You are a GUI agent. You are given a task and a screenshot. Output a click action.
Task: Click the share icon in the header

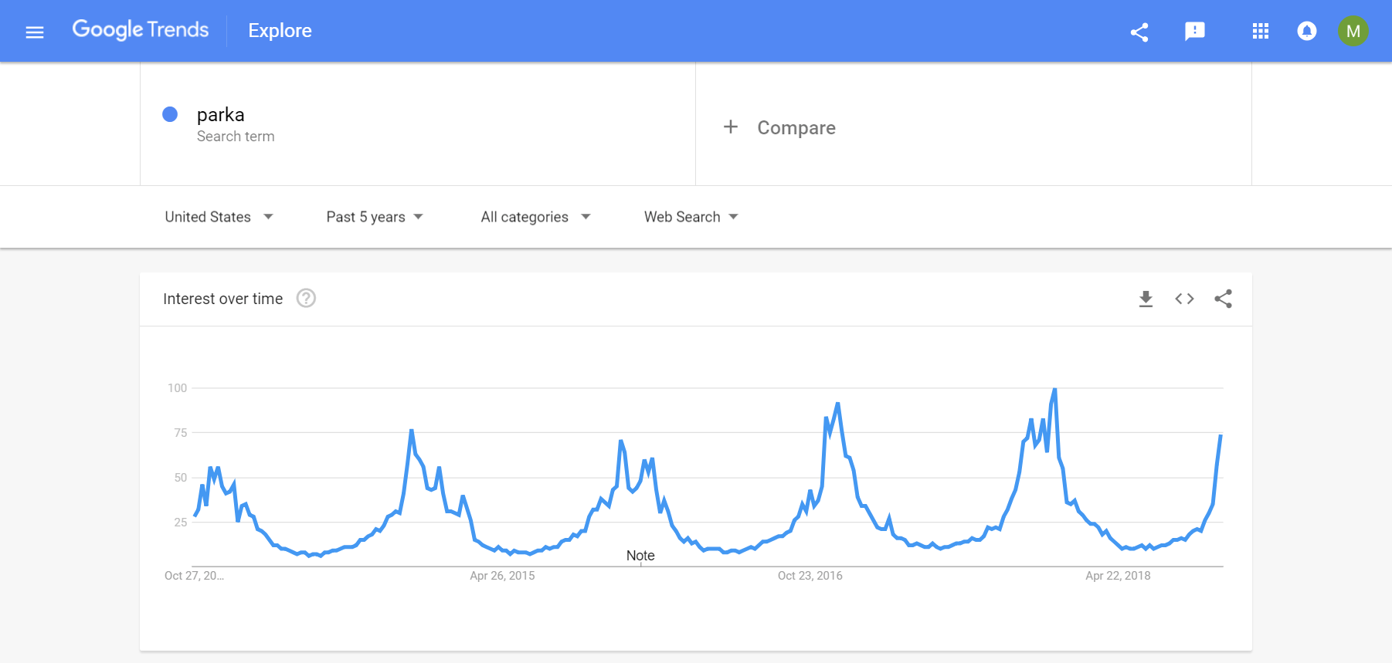[x=1139, y=32]
